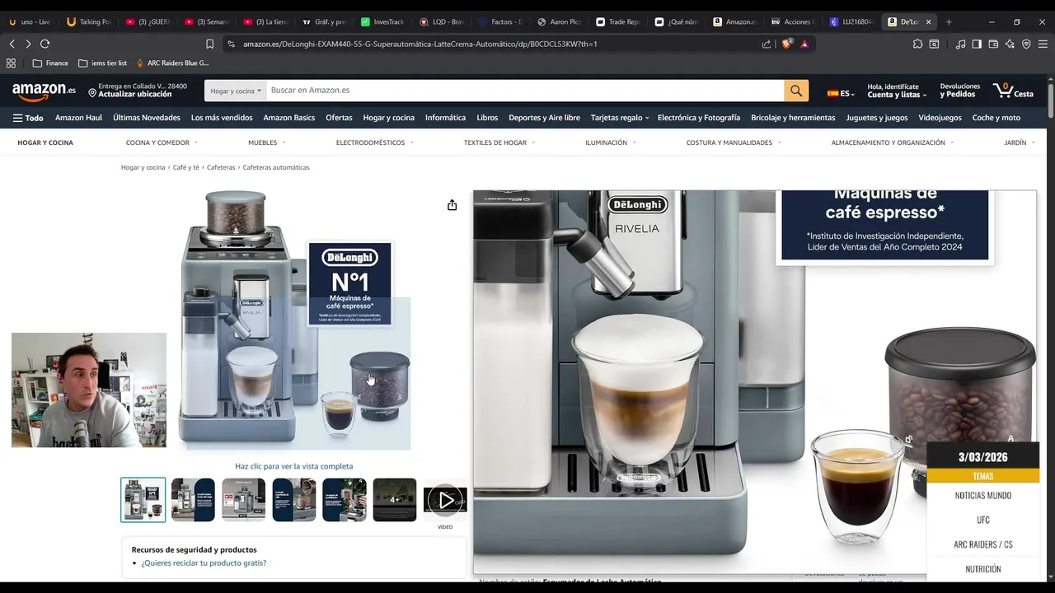Open Costura y manualidades submenu

click(x=734, y=142)
